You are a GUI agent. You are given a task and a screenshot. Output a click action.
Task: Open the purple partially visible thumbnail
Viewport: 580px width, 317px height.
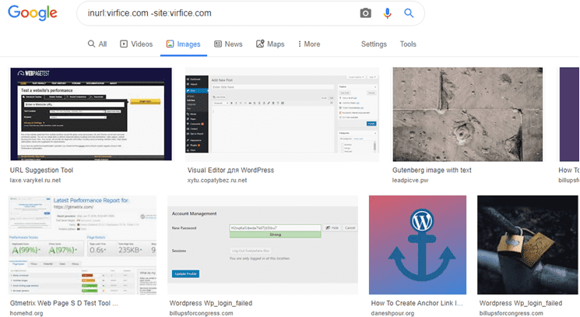tap(569, 114)
